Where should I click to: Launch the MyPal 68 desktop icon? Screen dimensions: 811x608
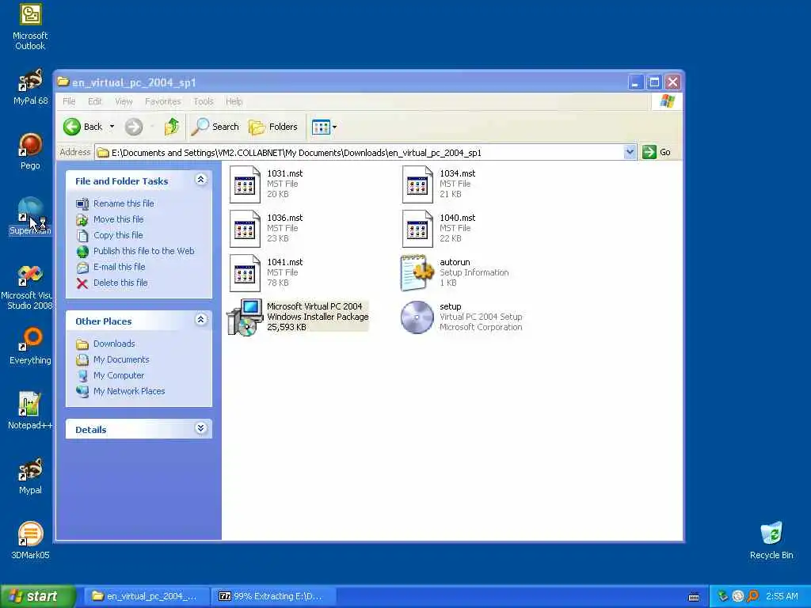30,87
